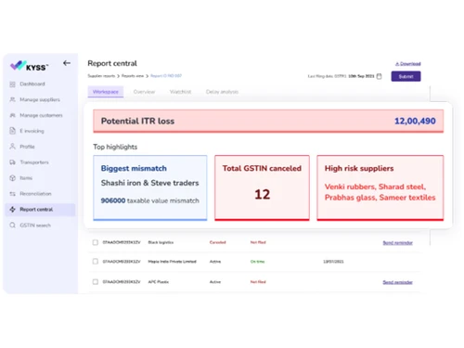This screenshot has height=348, width=464.
Task: Switch to the Overview tab
Action: [x=144, y=92]
